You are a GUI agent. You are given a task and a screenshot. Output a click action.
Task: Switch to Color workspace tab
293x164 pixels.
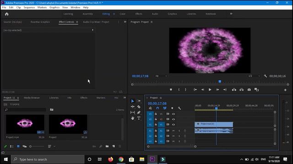click(122, 14)
